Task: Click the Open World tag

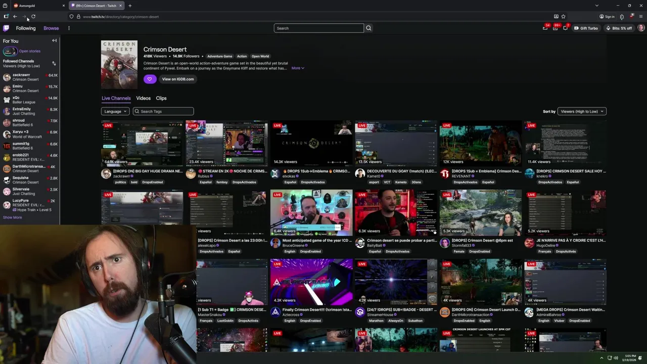Action: [260, 56]
